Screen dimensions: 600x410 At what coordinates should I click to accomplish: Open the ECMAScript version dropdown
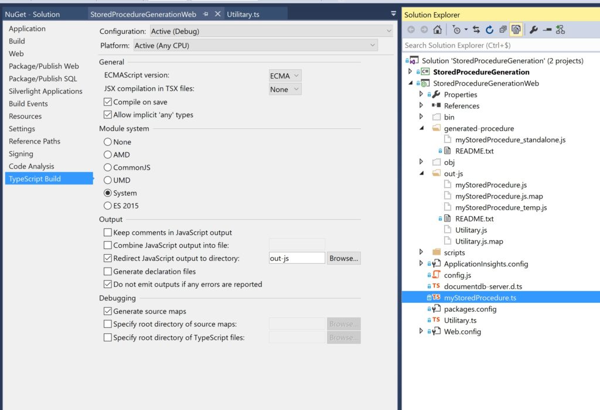coord(285,76)
